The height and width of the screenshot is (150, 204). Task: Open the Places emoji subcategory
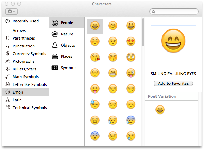[x=67, y=56]
